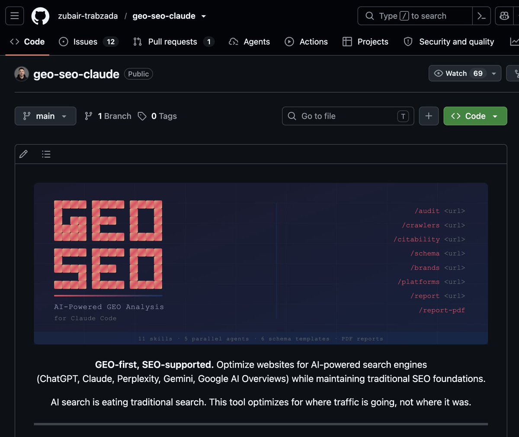Viewport: 519px width, 437px height.
Task: View the 1 Branch link
Action: [108, 116]
